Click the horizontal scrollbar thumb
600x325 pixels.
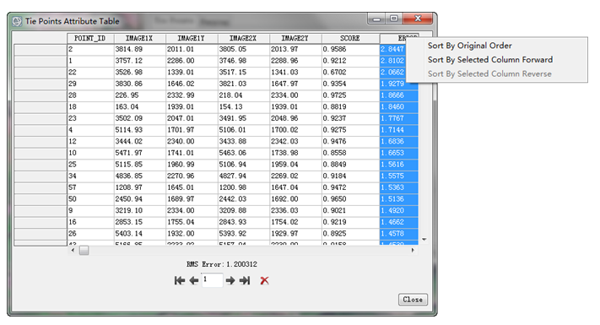pos(84,251)
